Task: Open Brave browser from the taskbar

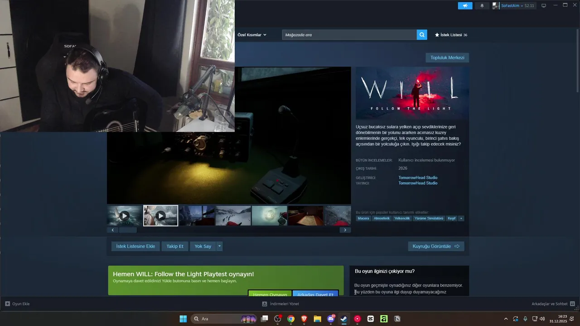Action: [304, 319]
